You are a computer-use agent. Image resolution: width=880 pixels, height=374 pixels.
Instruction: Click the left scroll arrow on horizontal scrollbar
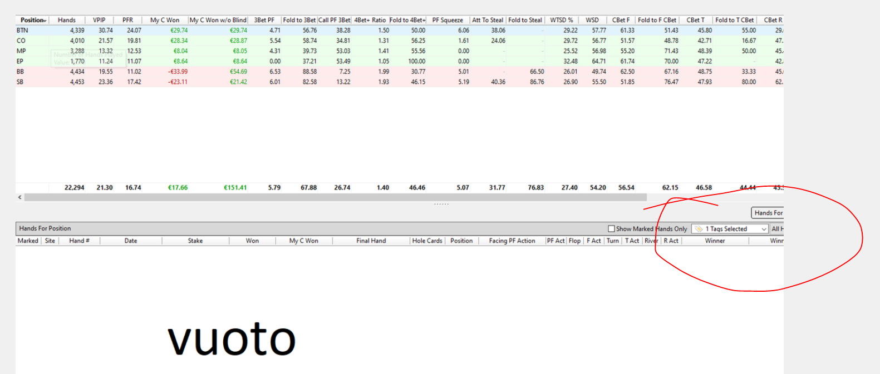click(x=20, y=197)
